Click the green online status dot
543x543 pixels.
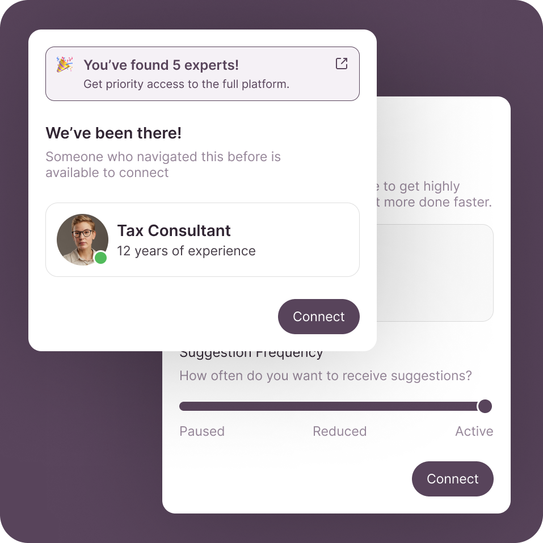[x=101, y=258]
